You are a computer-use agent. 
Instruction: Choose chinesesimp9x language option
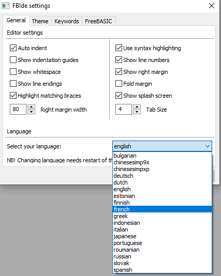pyautogui.click(x=162, y=162)
